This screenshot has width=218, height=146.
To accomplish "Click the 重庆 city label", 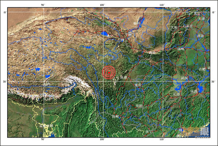I will pos(138,85).
